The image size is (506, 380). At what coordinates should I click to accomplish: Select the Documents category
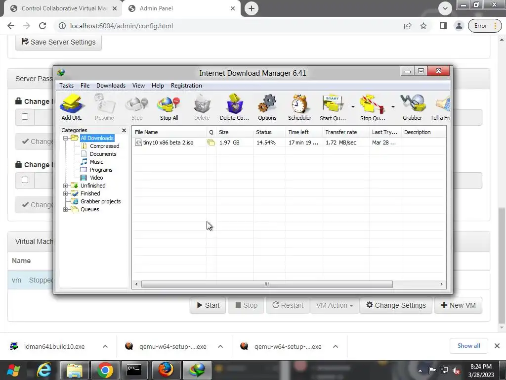pyautogui.click(x=103, y=154)
